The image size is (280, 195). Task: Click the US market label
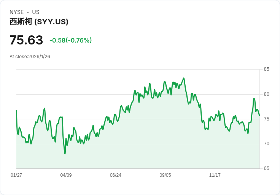(36, 12)
